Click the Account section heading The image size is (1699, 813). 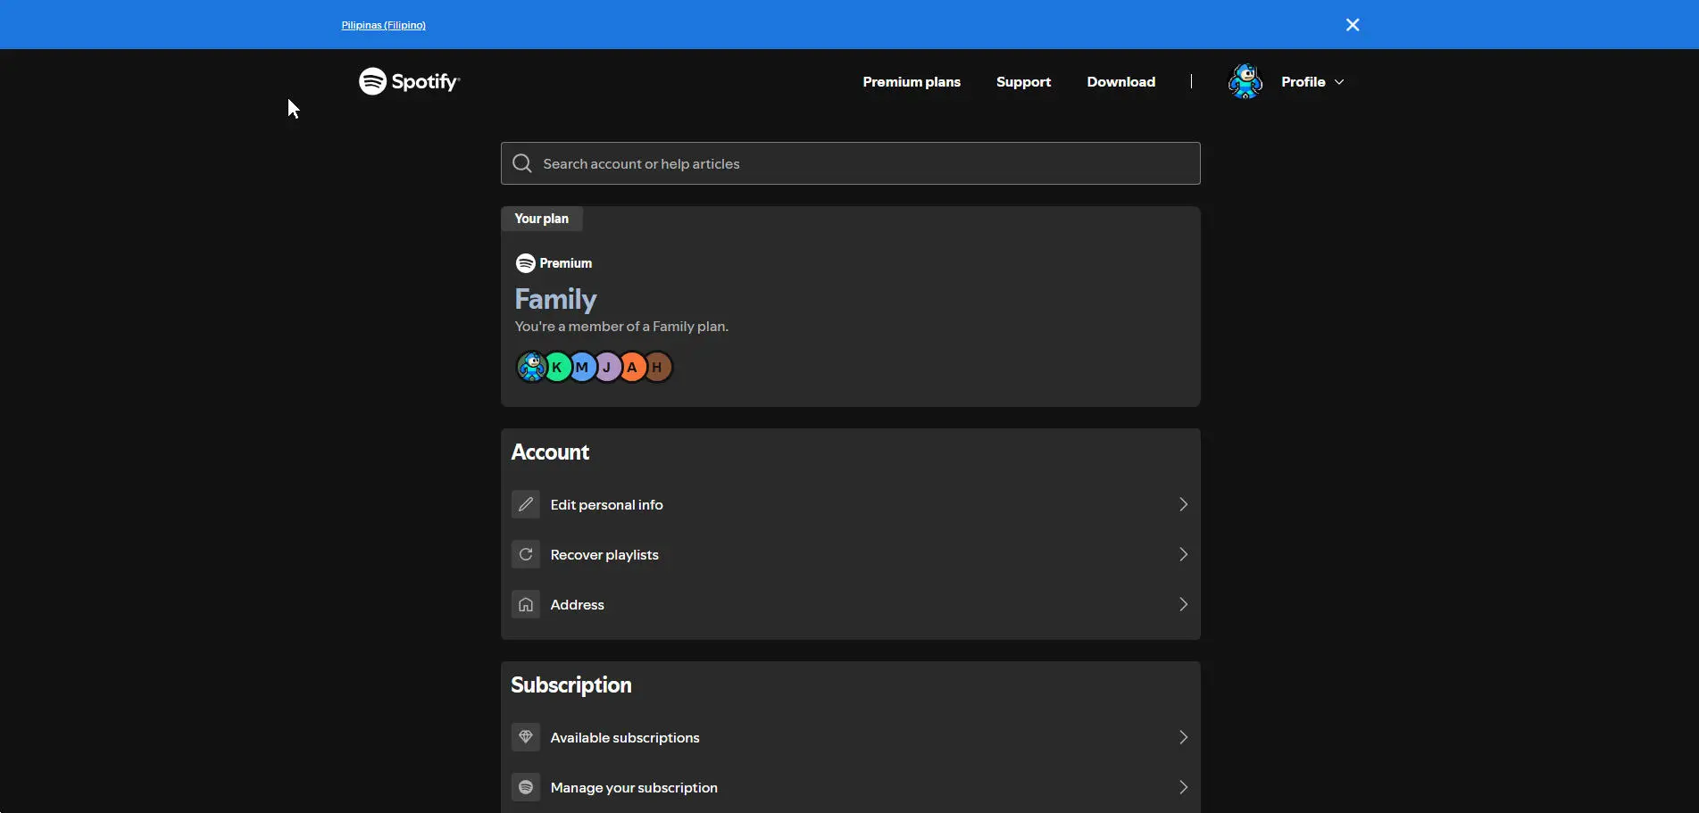(x=550, y=452)
